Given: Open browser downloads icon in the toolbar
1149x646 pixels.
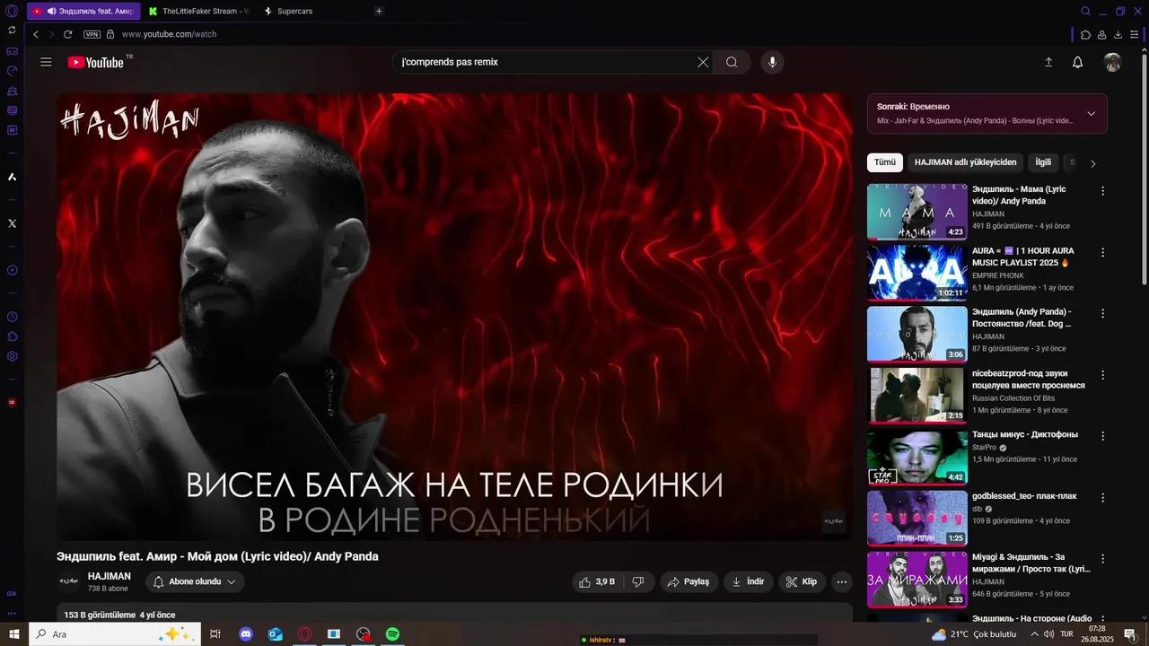Looking at the screenshot, I should pos(1118,34).
